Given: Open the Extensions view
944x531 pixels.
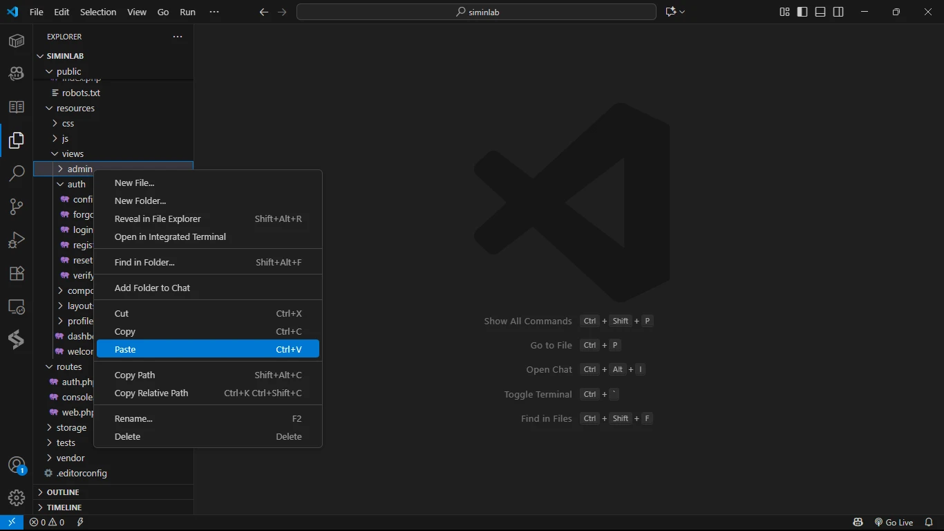Looking at the screenshot, I should point(17,273).
